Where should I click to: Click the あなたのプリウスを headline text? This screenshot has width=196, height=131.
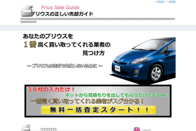tap(48, 36)
